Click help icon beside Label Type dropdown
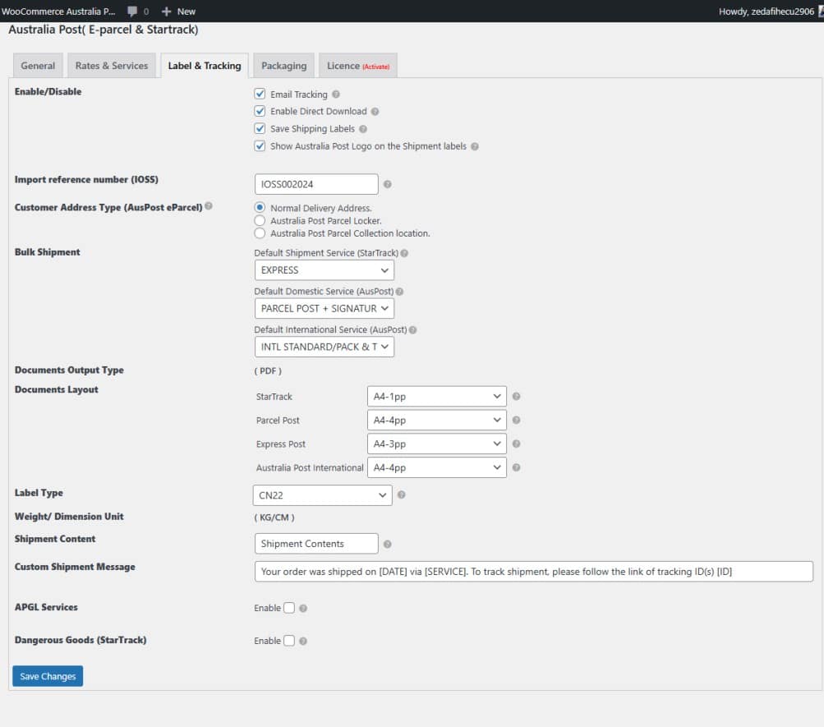Image resolution: width=824 pixels, height=727 pixels. [401, 495]
